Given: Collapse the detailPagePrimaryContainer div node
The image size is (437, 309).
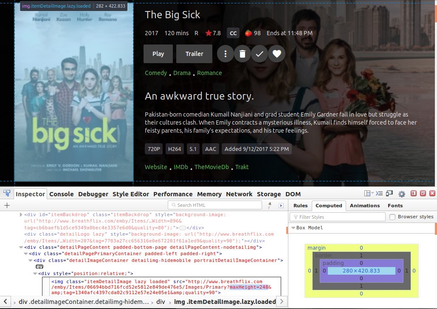Looking at the screenshot, I should point(25,253).
